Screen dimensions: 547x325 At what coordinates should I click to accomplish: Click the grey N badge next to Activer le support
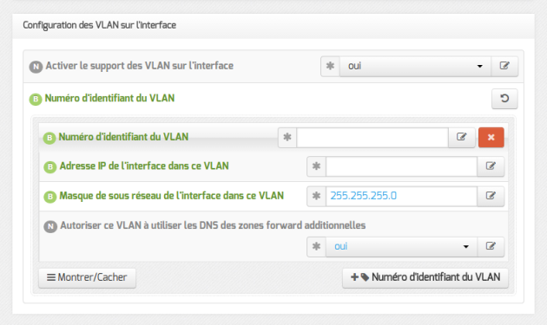pos(36,67)
